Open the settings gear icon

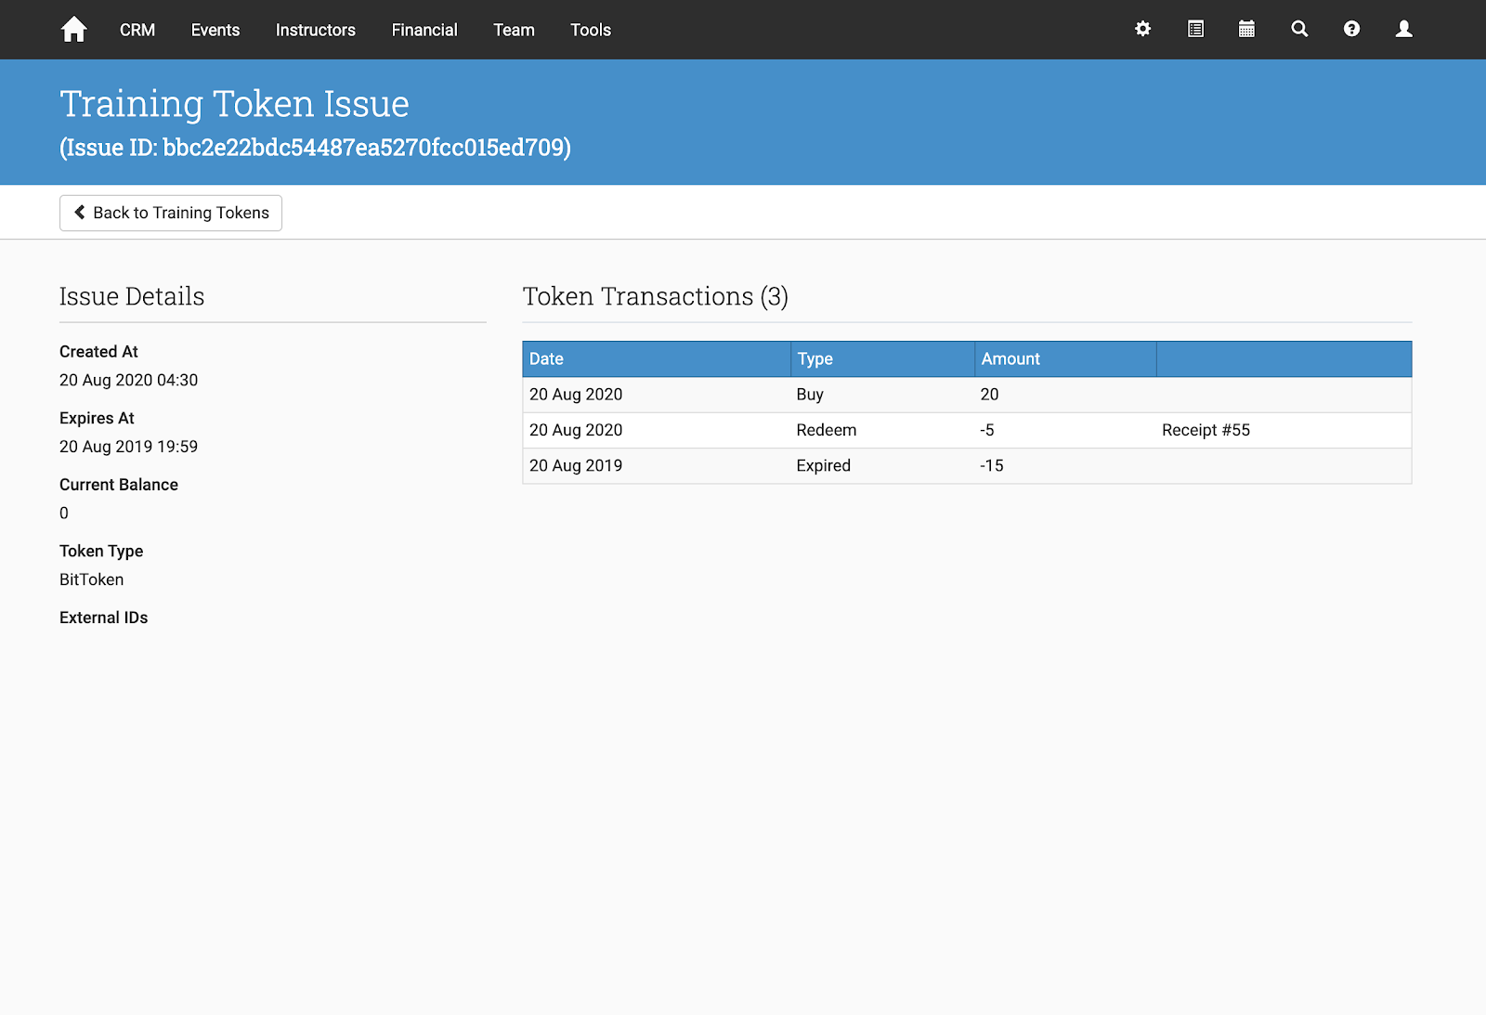[1143, 29]
